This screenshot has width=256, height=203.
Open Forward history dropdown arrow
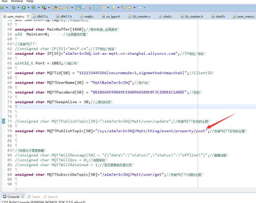[145, 8]
